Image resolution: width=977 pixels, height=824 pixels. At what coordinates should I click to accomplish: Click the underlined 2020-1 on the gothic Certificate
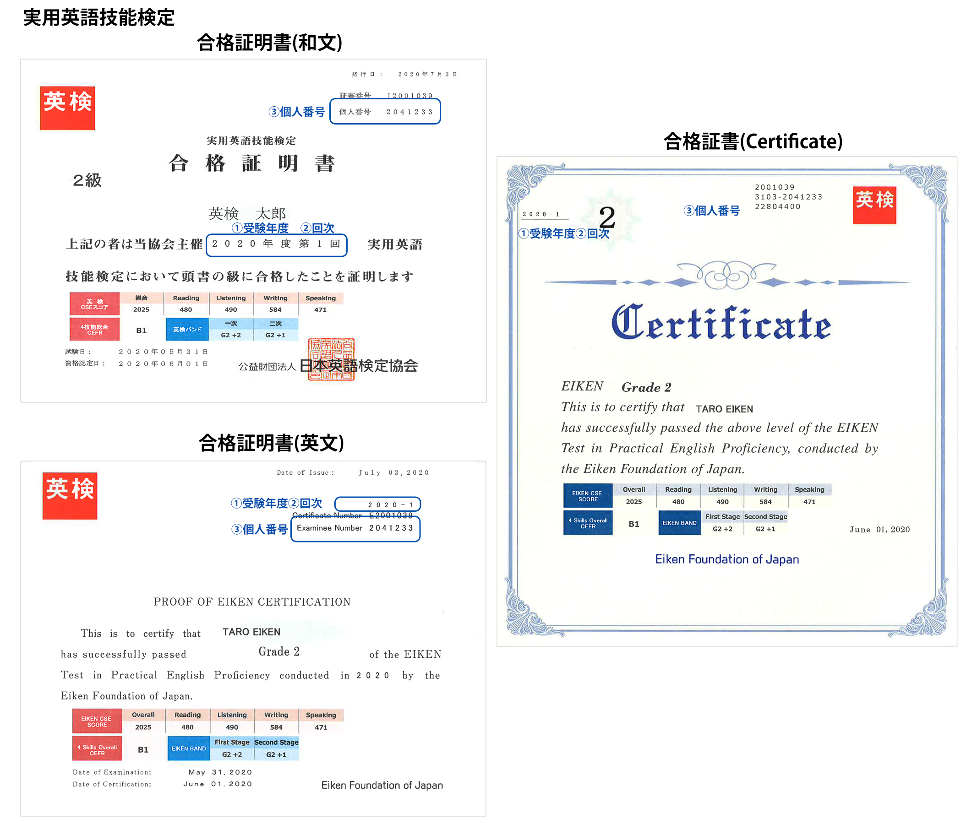click(541, 214)
